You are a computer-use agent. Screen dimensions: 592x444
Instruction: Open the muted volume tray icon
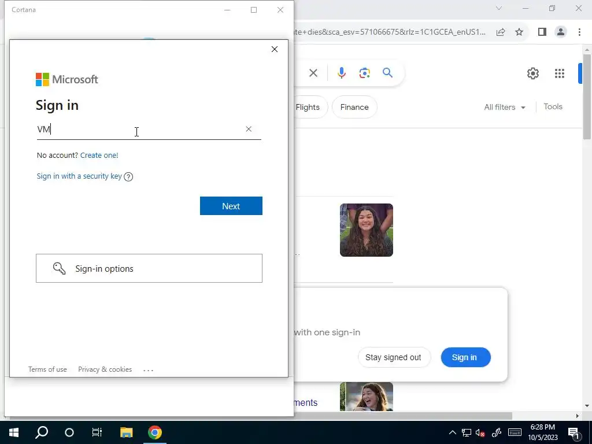[x=480, y=432]
